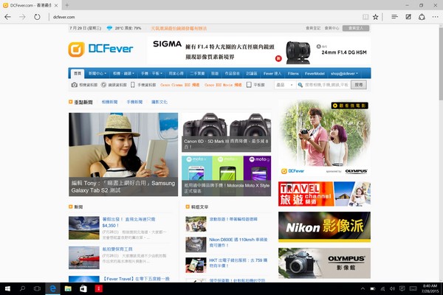Open the 產品 search category combo box
The image size is (443, 295).
(x=285, y=85)
